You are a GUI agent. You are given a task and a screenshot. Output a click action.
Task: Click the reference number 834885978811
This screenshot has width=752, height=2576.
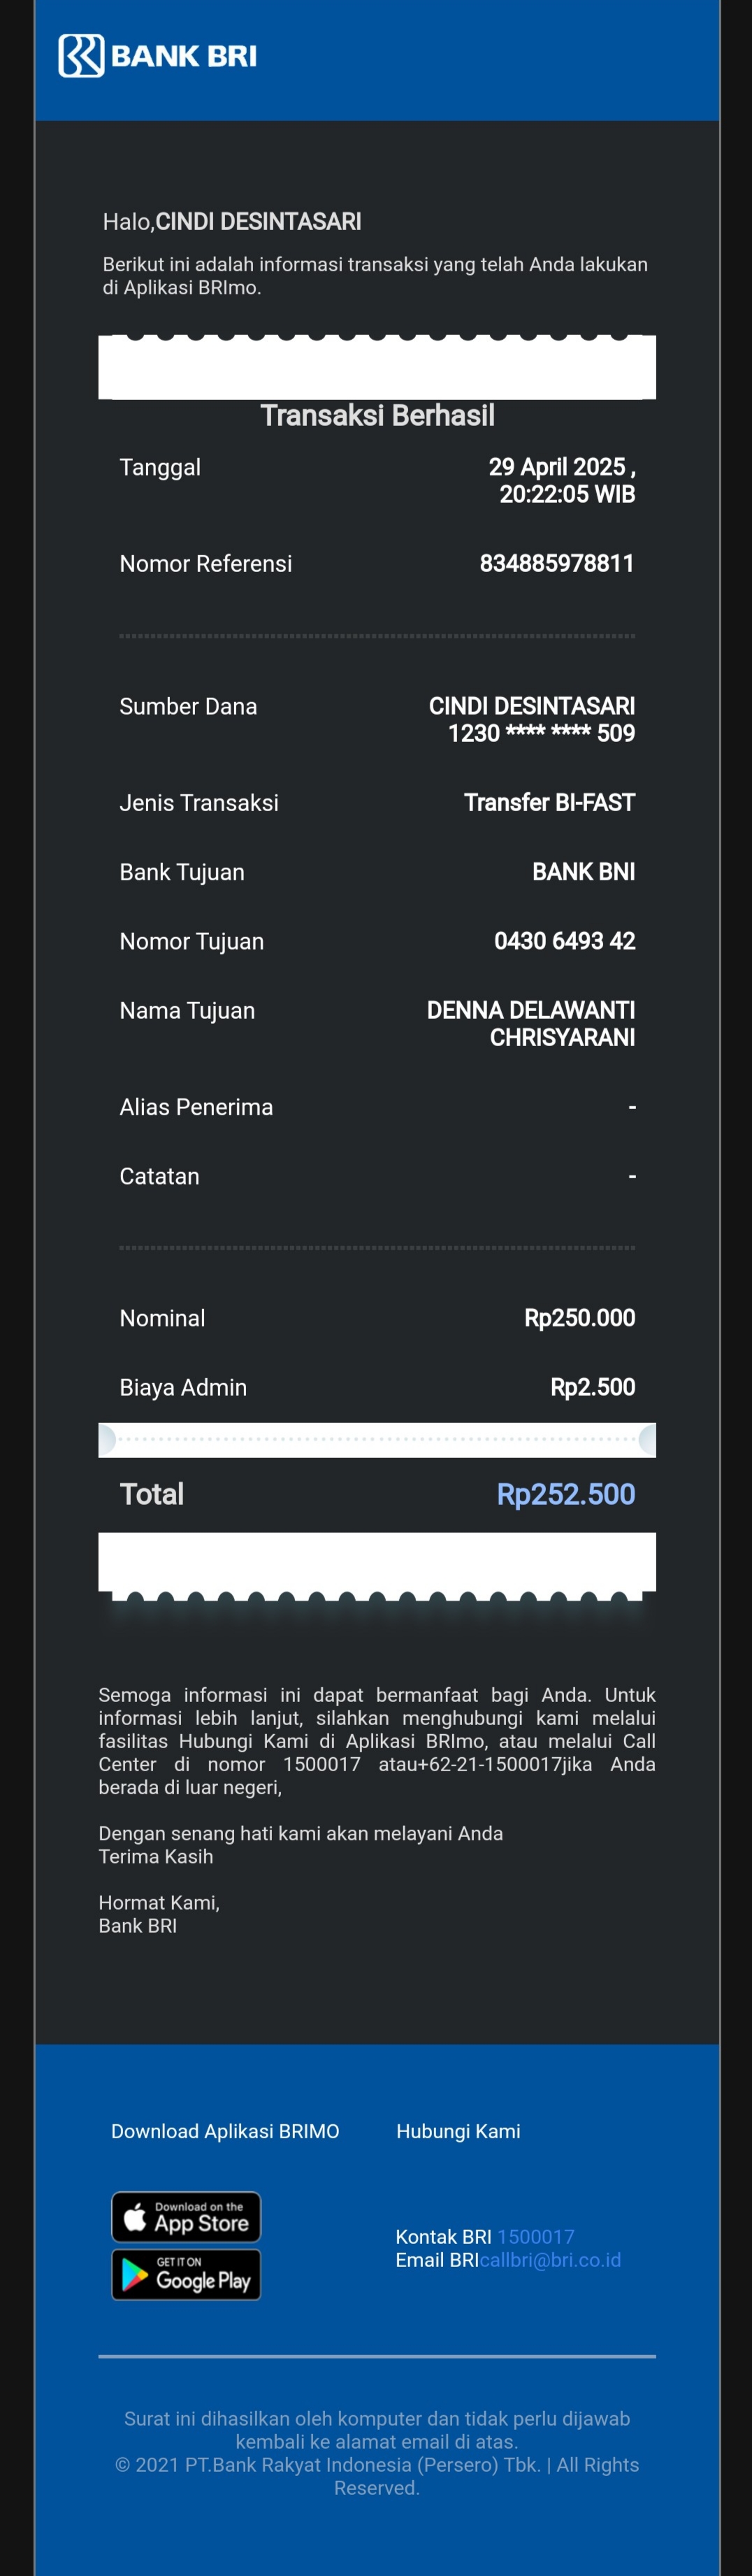pyautogui.click(x=557, y=563)
